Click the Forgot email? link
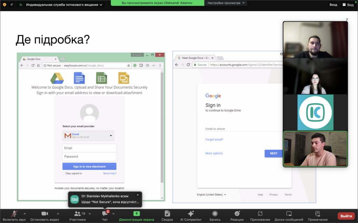This screenshot has height=223, width=358. coord(214,139)
